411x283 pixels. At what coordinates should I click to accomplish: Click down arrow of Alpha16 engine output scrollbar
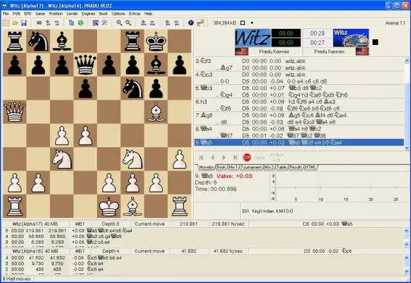point(407,271)
